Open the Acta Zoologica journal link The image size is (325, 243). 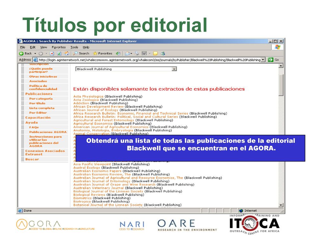coord(86,100)
